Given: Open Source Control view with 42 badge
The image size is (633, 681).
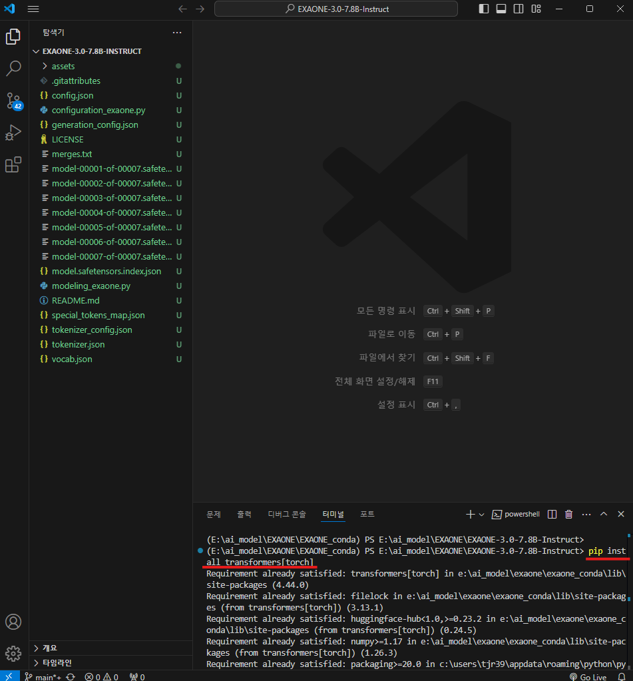Looking at the screenshot, I should (x=13, y=101).
